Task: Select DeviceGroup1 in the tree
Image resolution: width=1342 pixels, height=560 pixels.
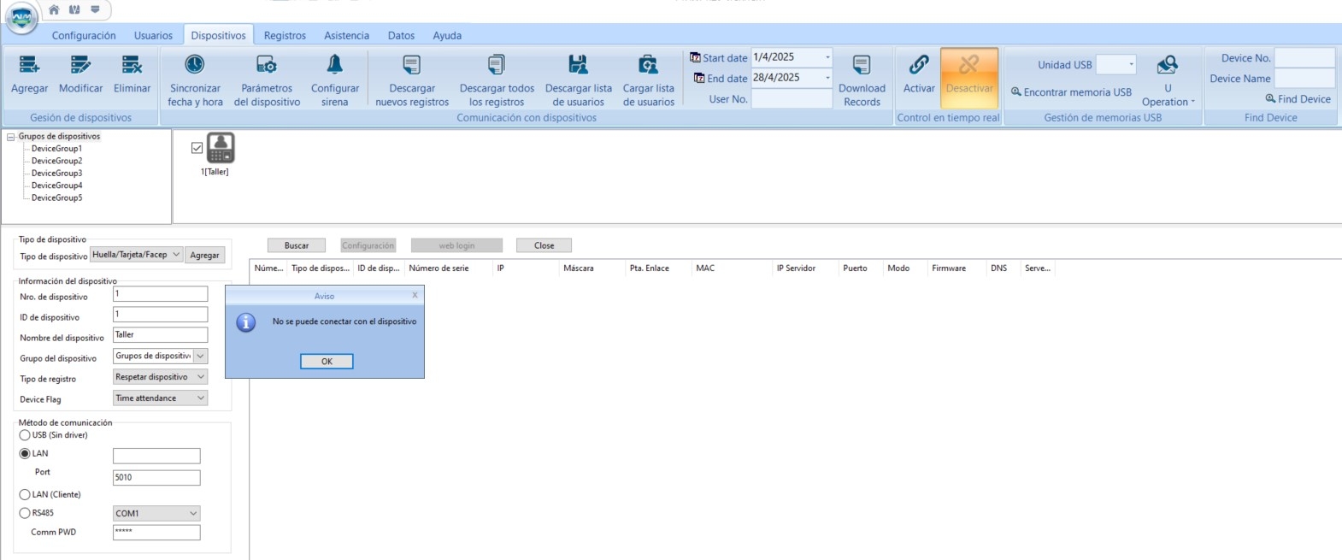Action: tap(56, 149)
